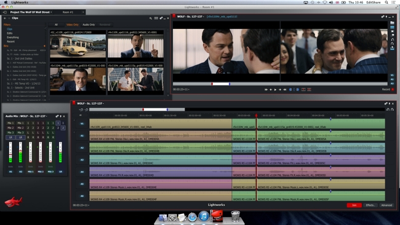The image size is (400, 225).
Task: Click the Effects button on the timeline
Action: (x=370, y=205)
